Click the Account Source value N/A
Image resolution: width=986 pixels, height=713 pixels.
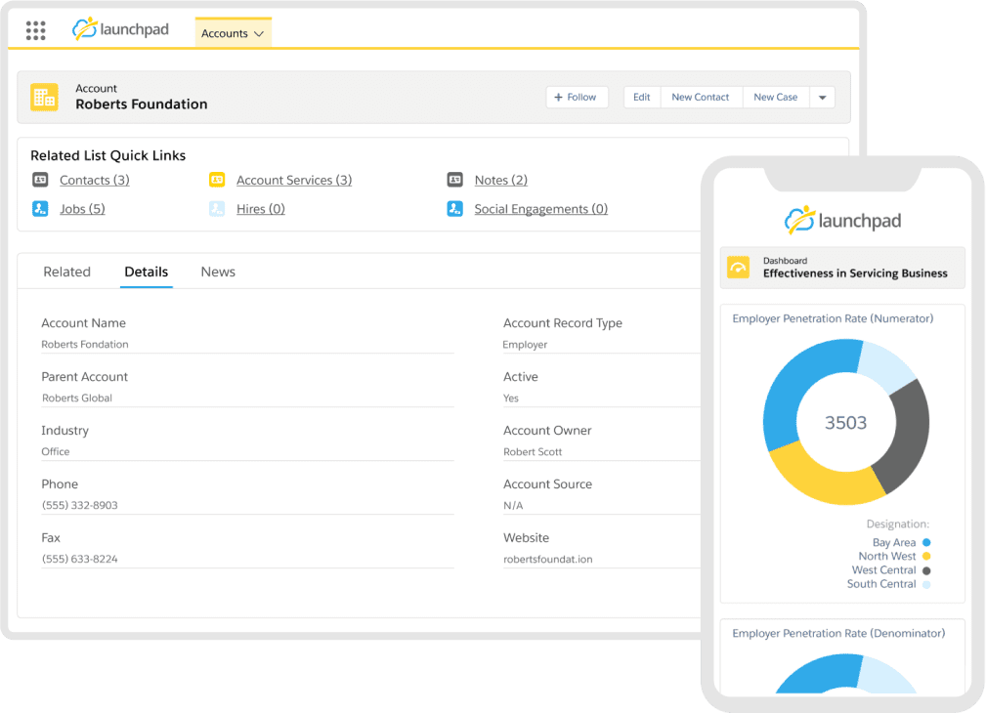[x=513, y=506]
